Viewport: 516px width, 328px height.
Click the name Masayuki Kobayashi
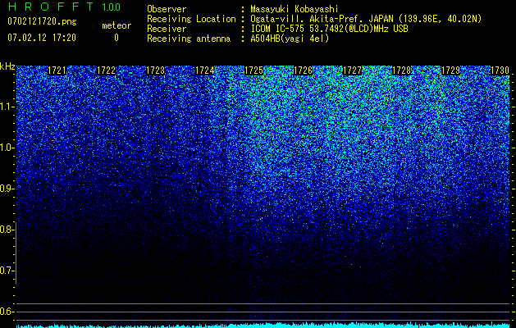coord(295,9)
